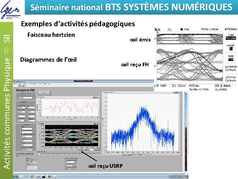Image resolution: width=238 pixels, height=179 pixels.
Task: Click the igen logo
Action: click(10, 10)
